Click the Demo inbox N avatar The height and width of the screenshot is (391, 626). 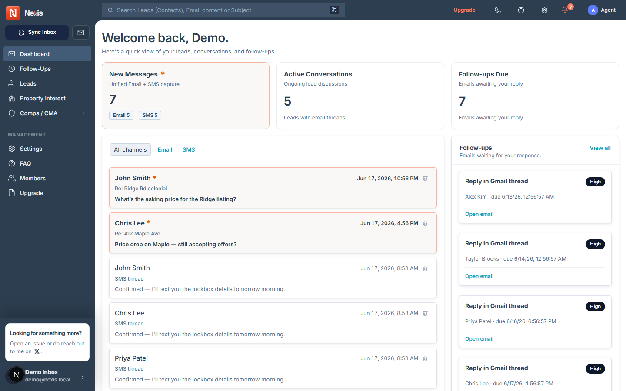point(17,374)
